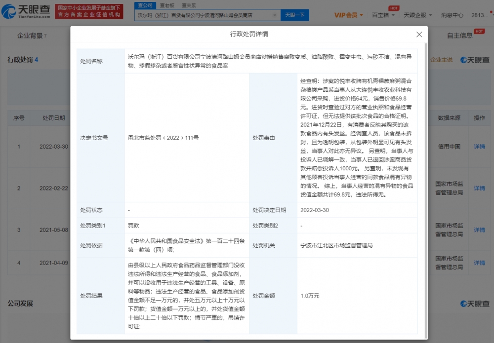
Task: Switch to the 查老板 search tab
Action: (167, 5)
